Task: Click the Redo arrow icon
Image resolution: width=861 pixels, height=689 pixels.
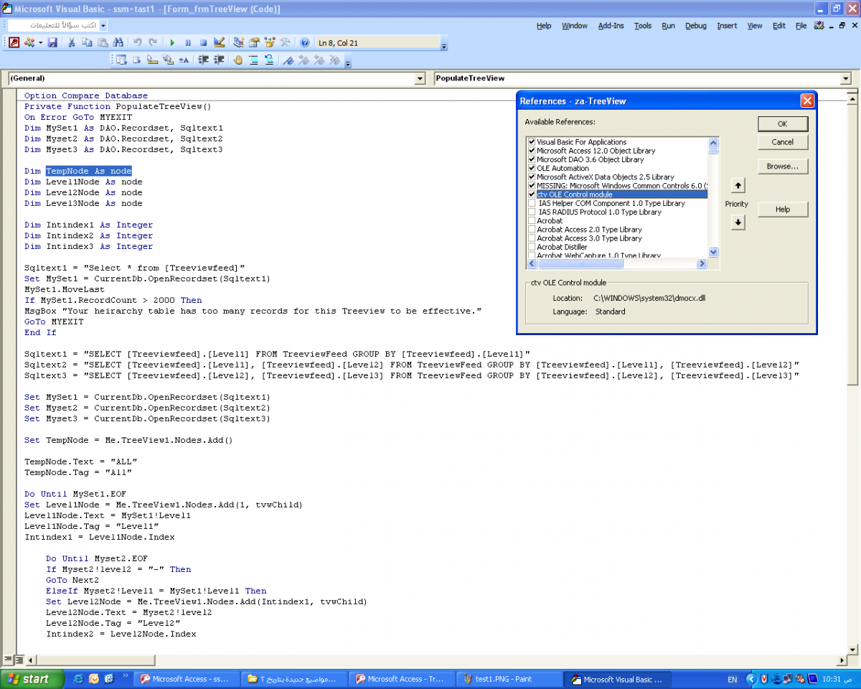Action: (x=153, y=43)
